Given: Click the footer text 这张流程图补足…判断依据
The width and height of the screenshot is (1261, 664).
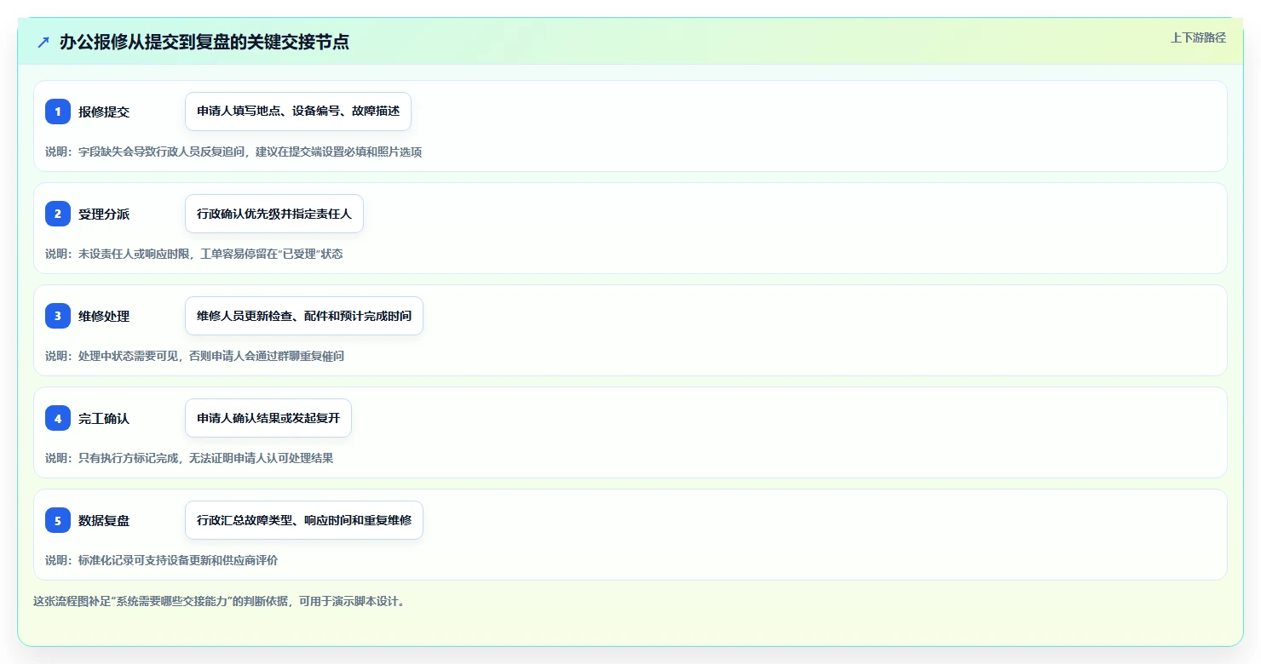Looking at the screenshot, I should 220,601.
